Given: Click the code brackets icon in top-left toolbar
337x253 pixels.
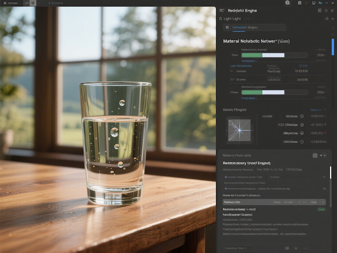Looking at the screenshot, I should click(x=27, y=3).
